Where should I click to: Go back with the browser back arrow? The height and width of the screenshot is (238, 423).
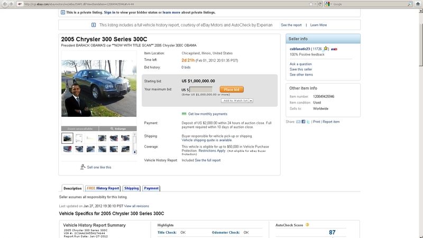5,4
